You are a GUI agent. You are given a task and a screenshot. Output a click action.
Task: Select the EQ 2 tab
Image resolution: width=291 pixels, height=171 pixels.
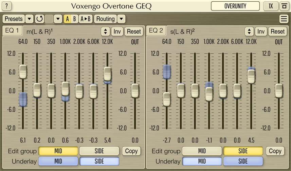point(156,31)
